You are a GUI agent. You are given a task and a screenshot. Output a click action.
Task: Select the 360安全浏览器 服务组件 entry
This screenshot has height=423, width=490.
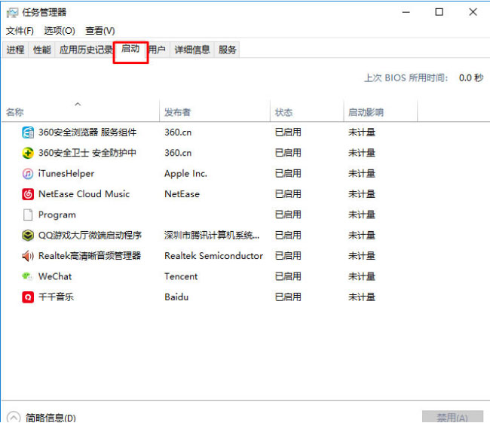(87, 132)
